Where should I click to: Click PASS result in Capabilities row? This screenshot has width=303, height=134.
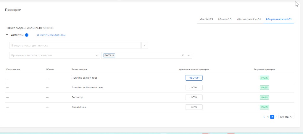click(264, 107)
